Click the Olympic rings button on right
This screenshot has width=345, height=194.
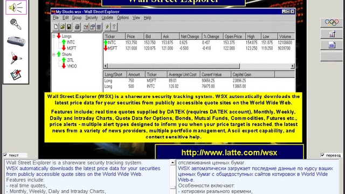[332, 23]
